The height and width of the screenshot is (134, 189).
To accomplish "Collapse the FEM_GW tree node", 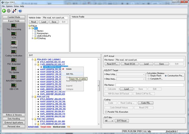I will 33,97.
